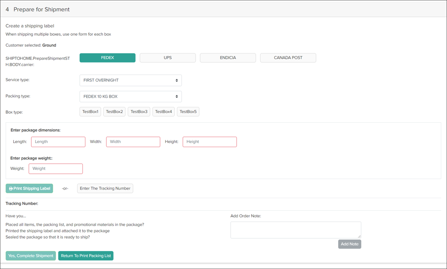
Task: Click the Weight input field
Action: click(x=55, y=169)
